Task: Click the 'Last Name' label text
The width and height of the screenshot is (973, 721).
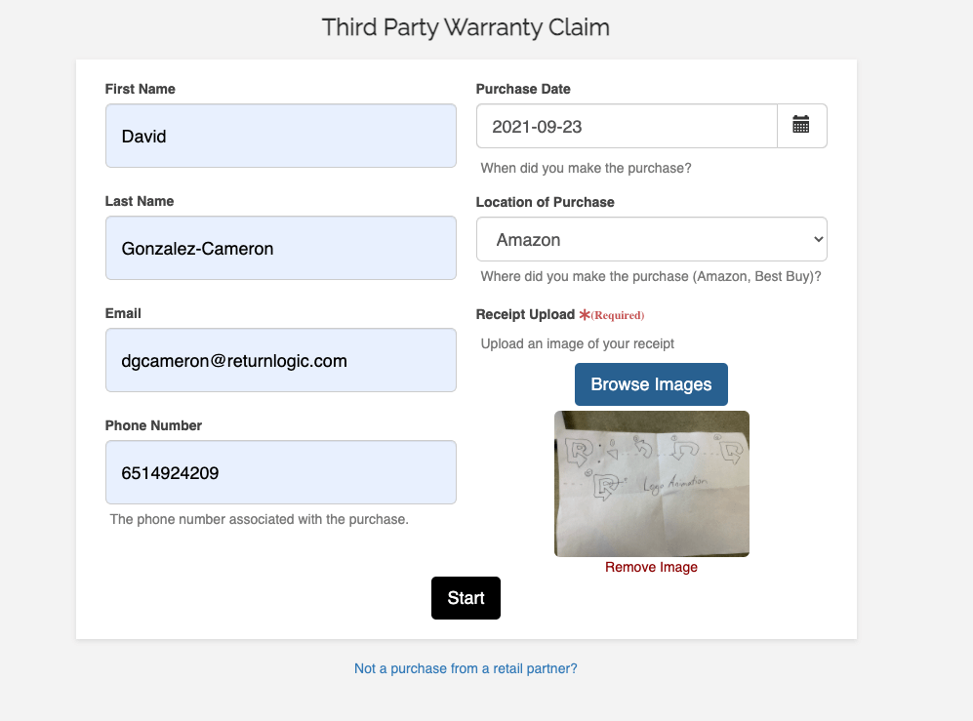Action: pyautogui.click(x=140, y=201)
